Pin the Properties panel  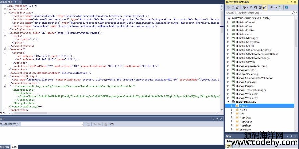[x=291, y=136]
